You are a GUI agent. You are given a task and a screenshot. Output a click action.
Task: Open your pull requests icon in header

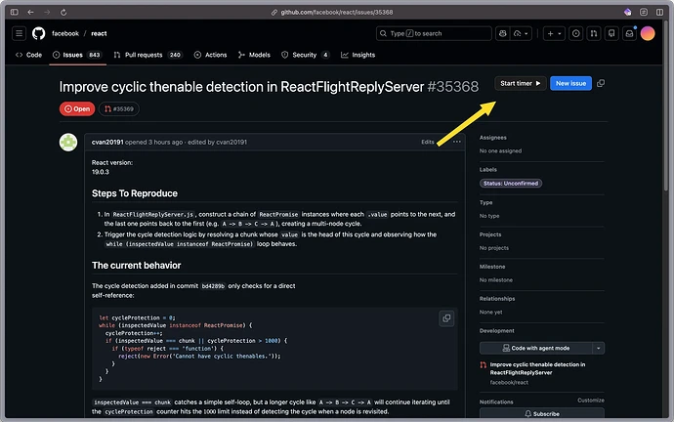[x=594, y=33]
